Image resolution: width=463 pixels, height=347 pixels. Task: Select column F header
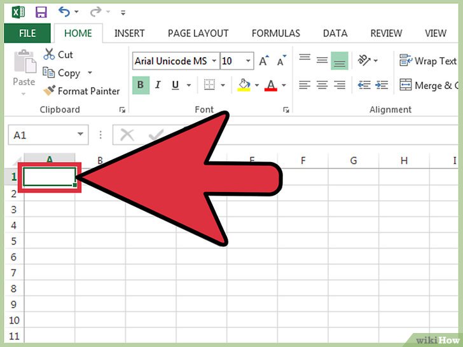[x=303, y=161]
